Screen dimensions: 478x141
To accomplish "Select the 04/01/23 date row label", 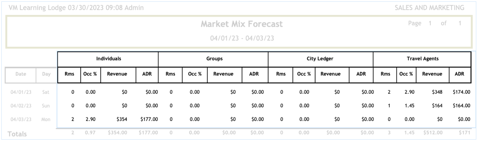I will (20, 92).
